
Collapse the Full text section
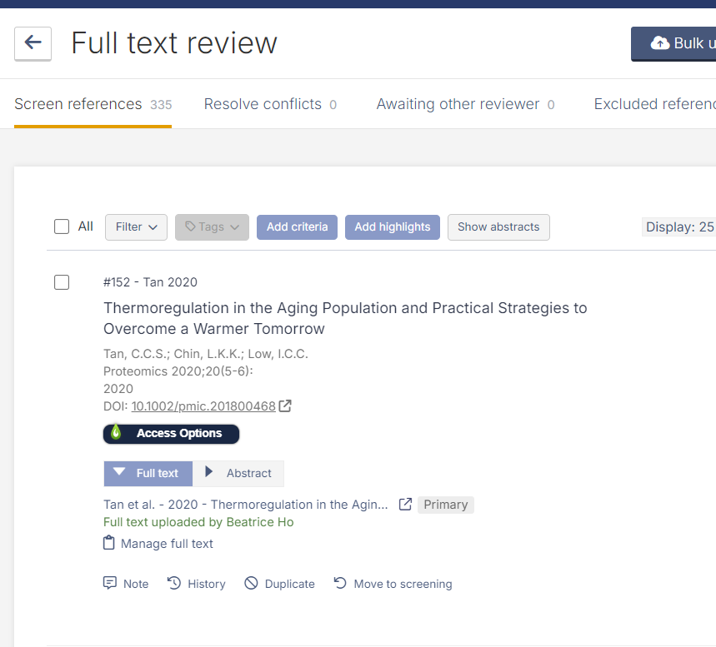coord(148,473)
